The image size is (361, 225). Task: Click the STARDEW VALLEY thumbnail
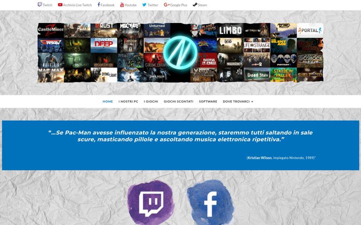point(283,75)
